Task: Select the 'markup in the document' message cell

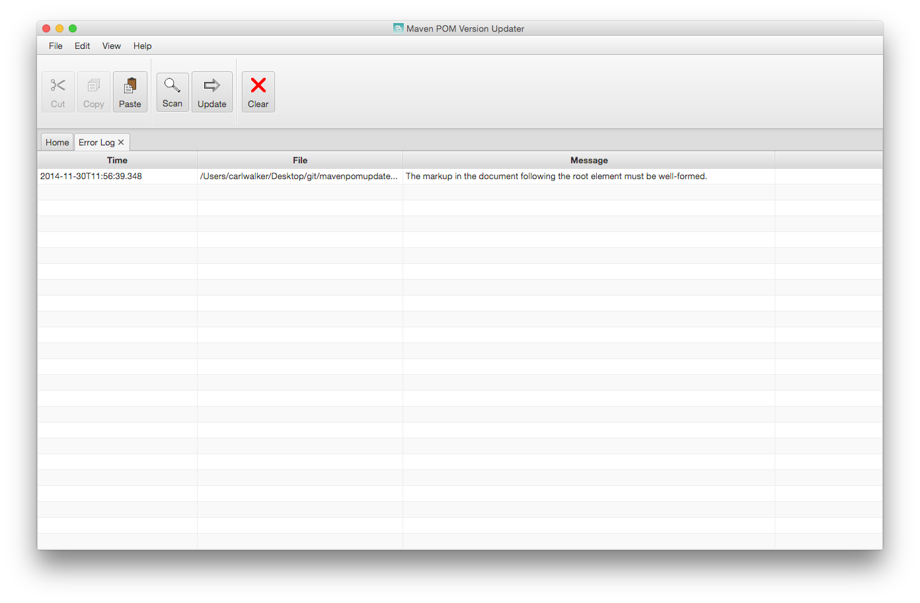Action: [x=589, y=177]
